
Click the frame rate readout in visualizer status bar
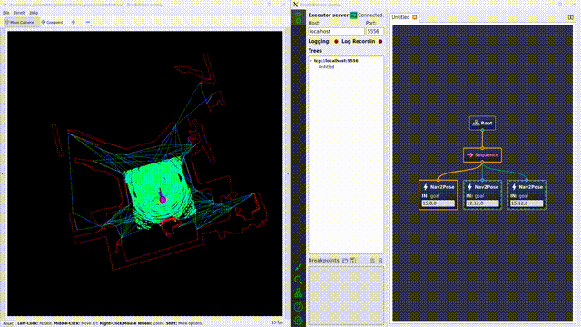(x=277, y=323)
